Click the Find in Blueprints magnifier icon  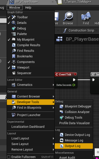[14, 108]
